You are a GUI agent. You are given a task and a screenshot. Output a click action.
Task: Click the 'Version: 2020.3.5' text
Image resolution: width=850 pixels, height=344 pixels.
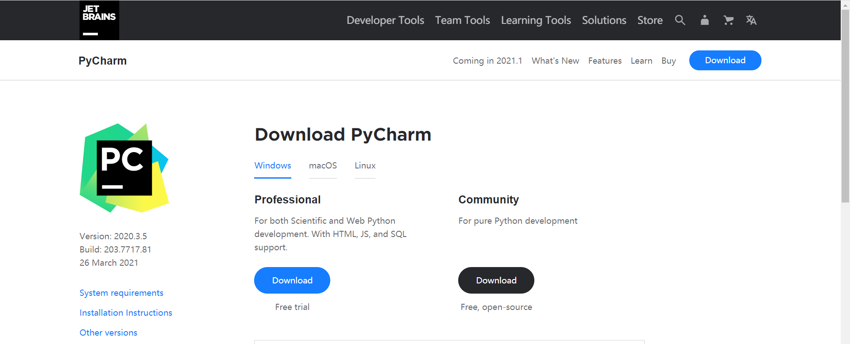pyautogui.click(x=113, y=236)
